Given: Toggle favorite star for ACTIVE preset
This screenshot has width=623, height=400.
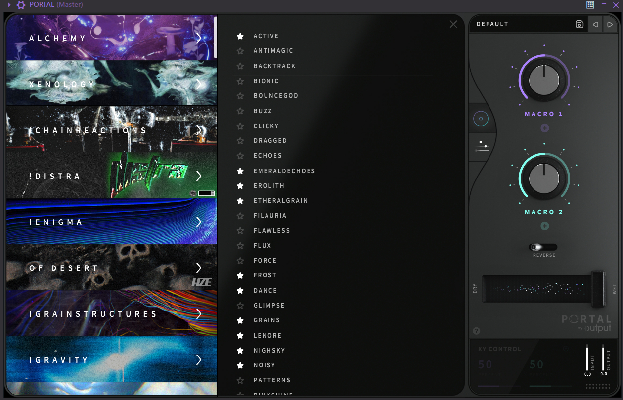Looking at the screenshot, I should click(240, 36).
